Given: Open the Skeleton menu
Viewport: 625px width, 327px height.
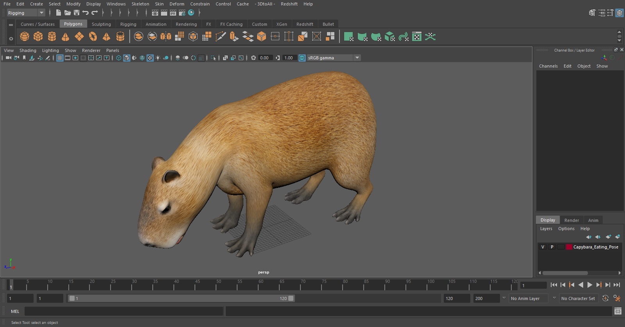Looking at the screenshot, I should (x=140, y=4).
